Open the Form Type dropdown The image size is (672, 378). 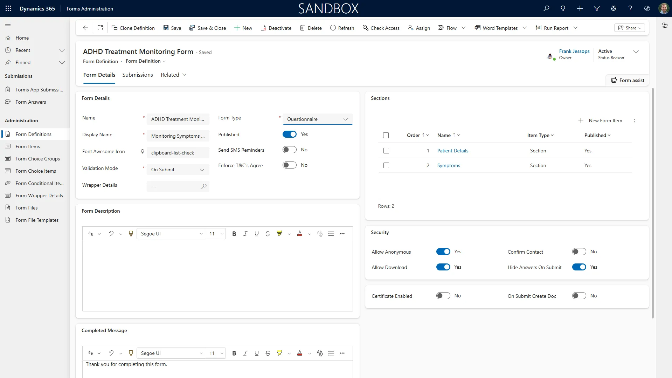(x=317, y=119)
